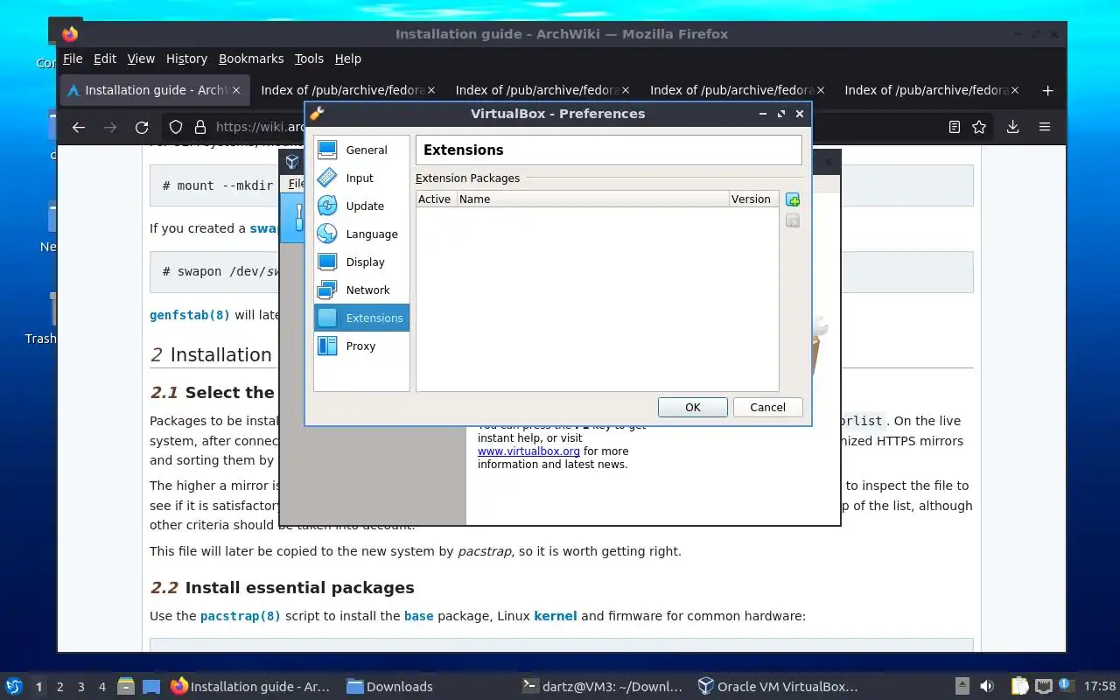This screenshot has height=700, width=1120.
Task: Reload the ArchWiki page
Action: (142, 127)
